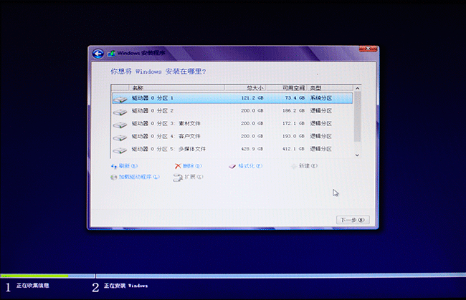Click the drive icon for partition 1
Viewport: 466px width, 300px height.
pyautogui.click(x=120, y=99)
